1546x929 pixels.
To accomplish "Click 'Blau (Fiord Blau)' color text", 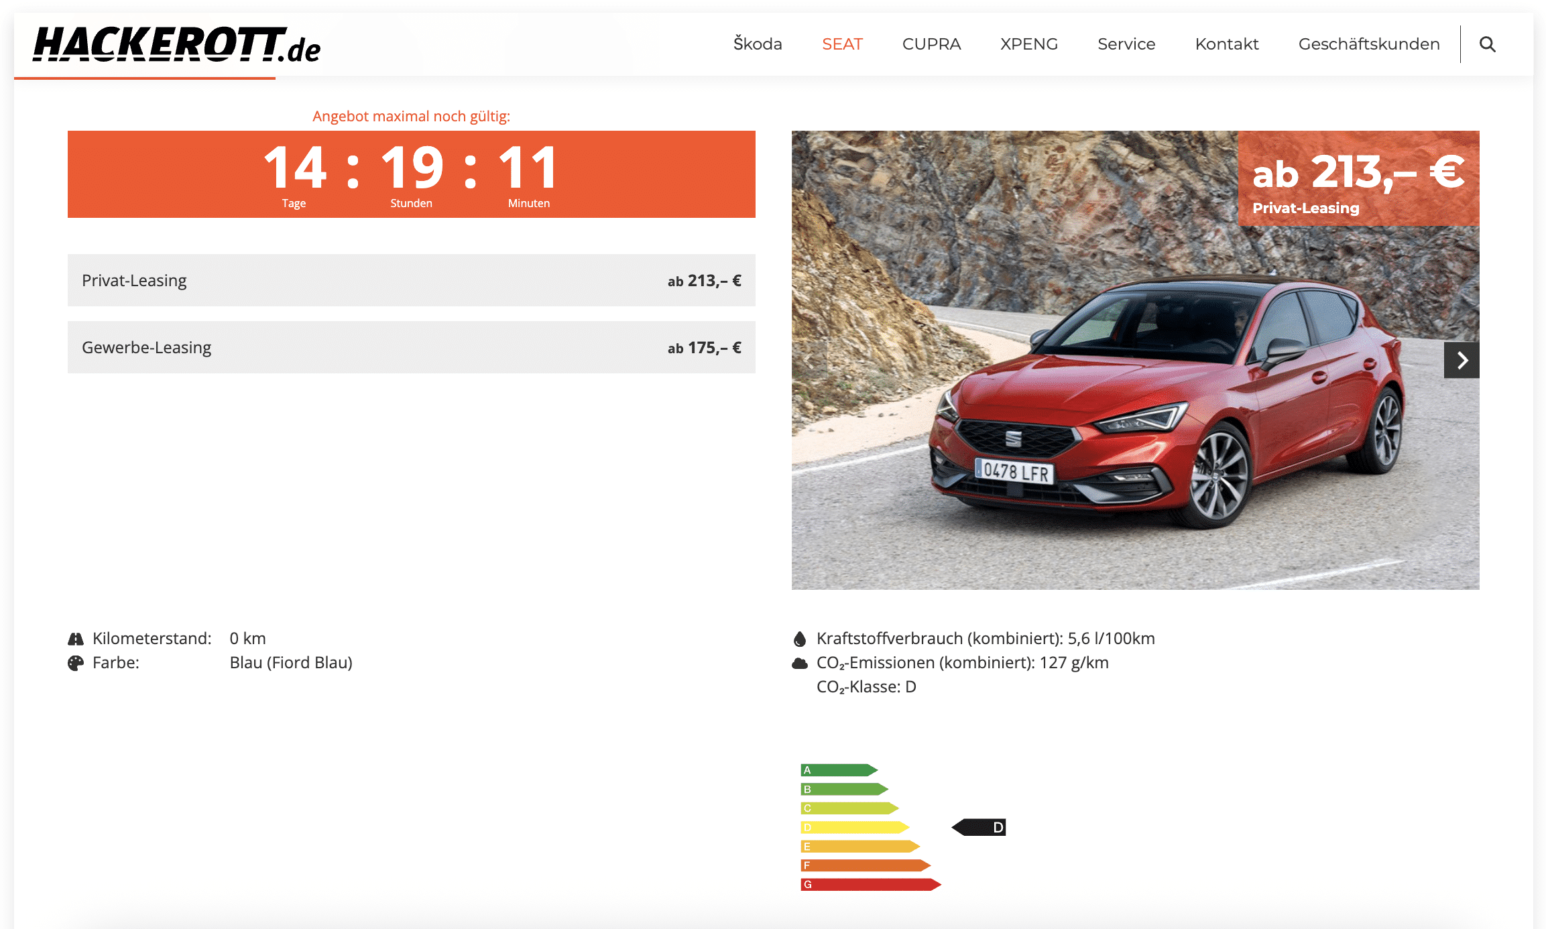I will point(291,663).
